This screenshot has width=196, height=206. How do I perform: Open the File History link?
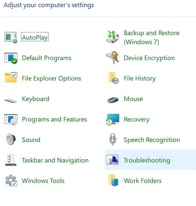click(x=140, y=78)
